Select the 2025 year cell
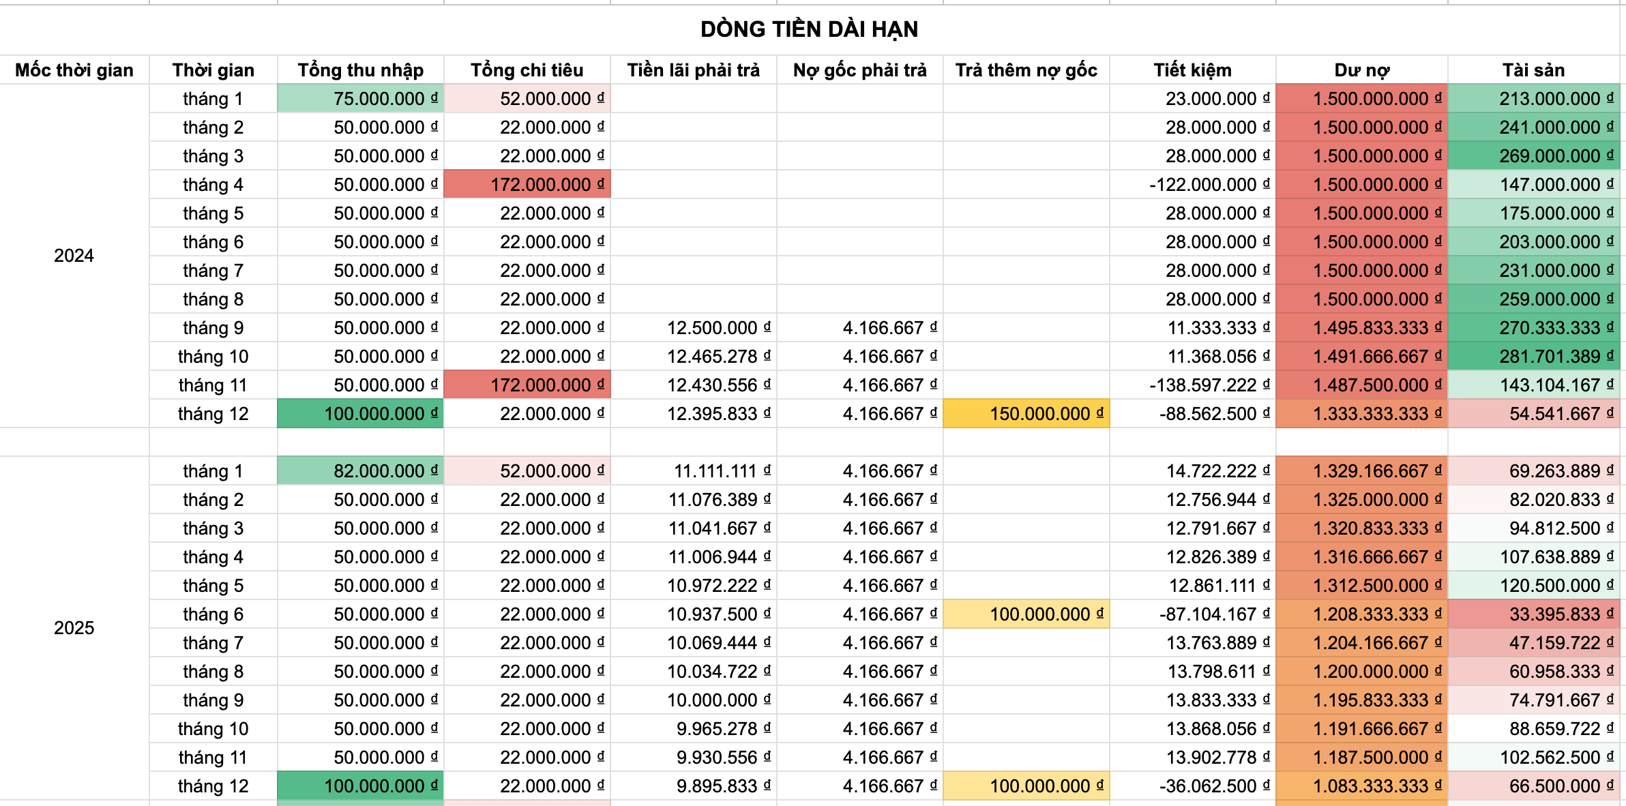 coord(74,628)
